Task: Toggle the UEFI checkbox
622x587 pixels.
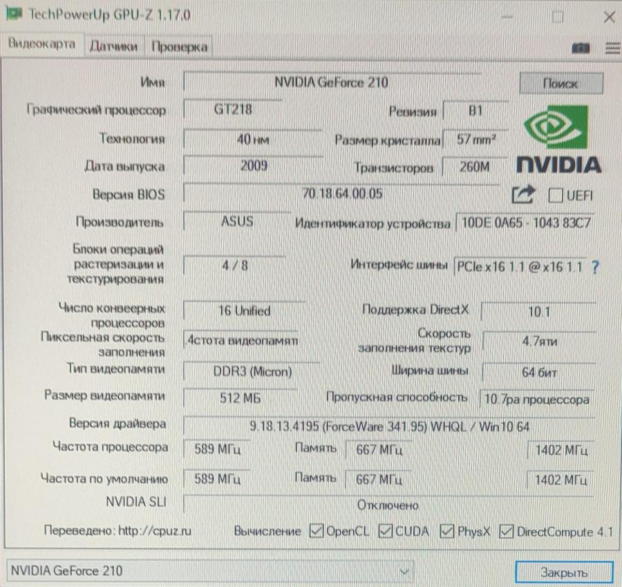Action: 555,195
